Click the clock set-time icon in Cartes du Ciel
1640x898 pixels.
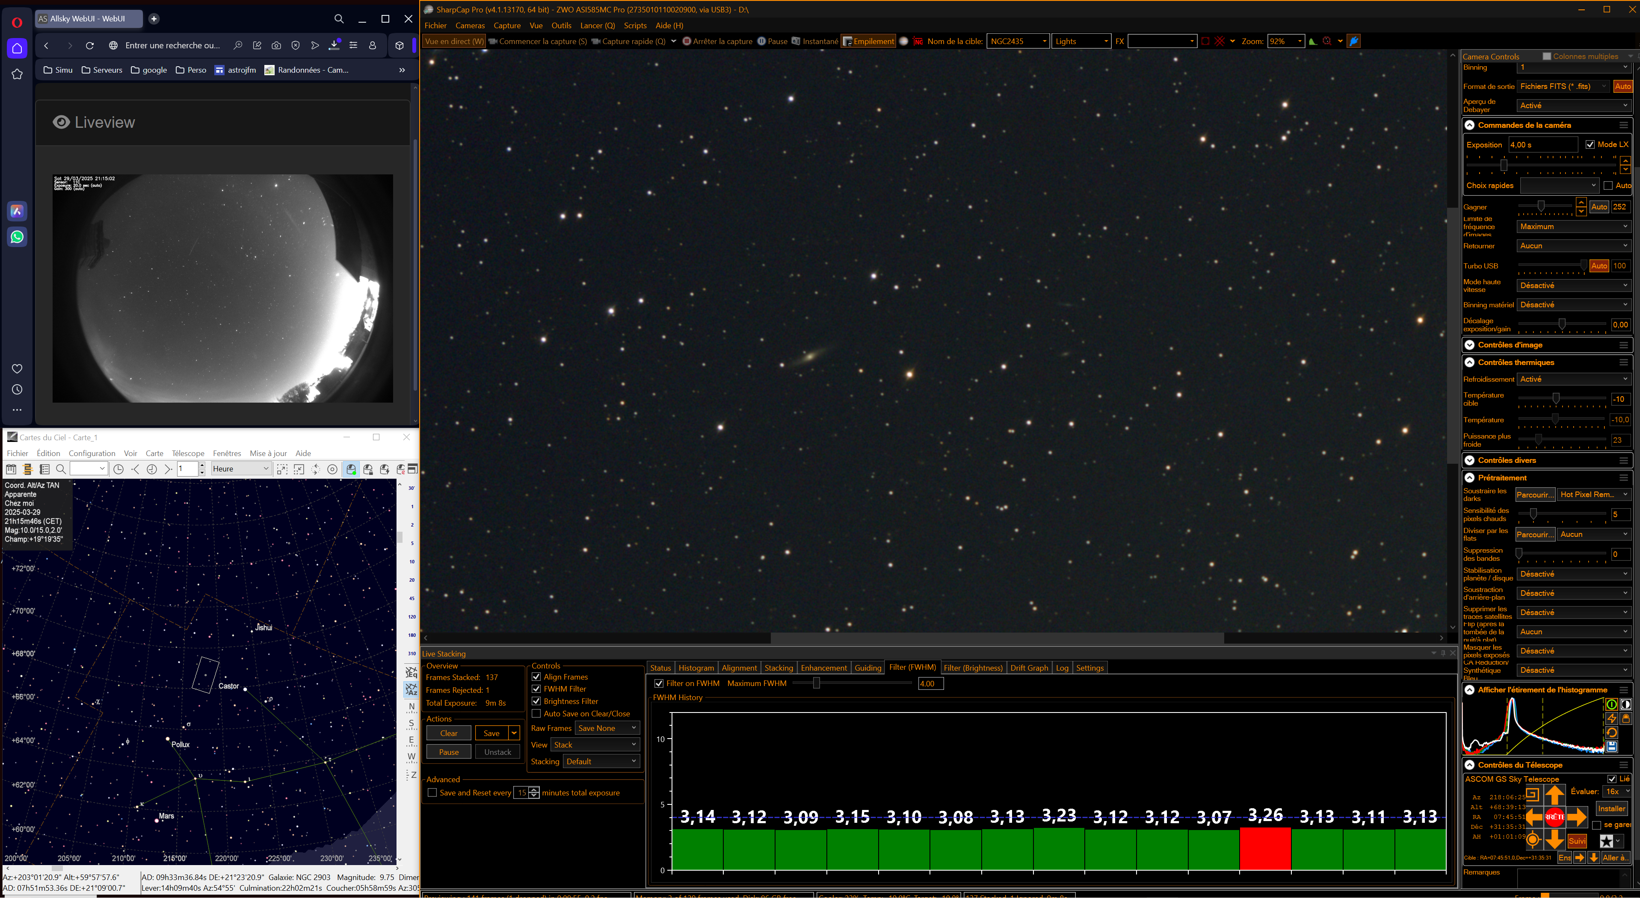[x=118, y=469]
